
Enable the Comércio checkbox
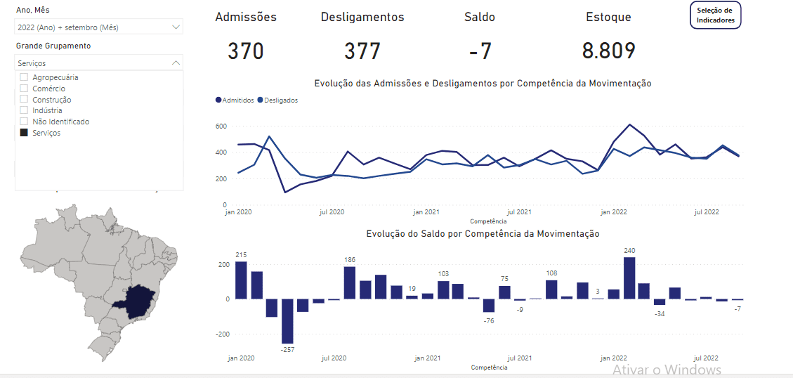(25, 89)
